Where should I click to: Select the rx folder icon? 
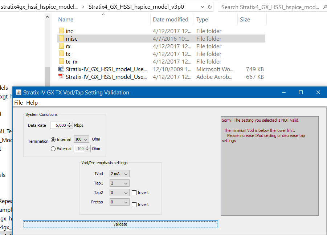click(61, 46)
